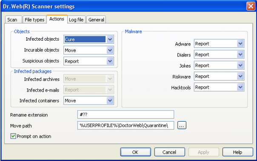Open the Dialers action dropdown
The height and width of the screenshot is (161, 257).
click(x=219, y=55)
